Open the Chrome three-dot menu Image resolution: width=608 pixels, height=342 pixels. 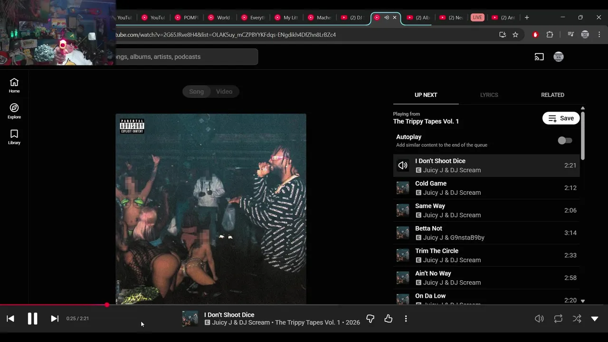pyautogui.click(x=599, y=35)
